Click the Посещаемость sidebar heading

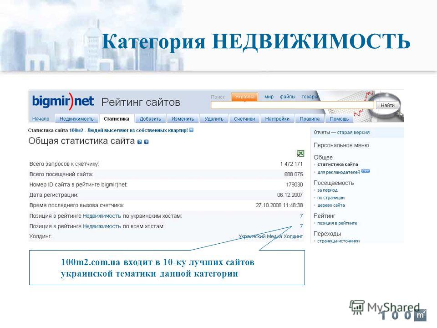334,183
